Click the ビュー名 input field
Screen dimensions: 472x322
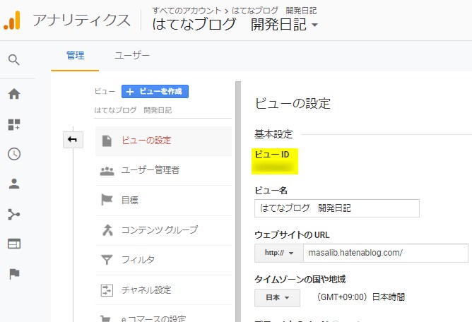(337, 208)
